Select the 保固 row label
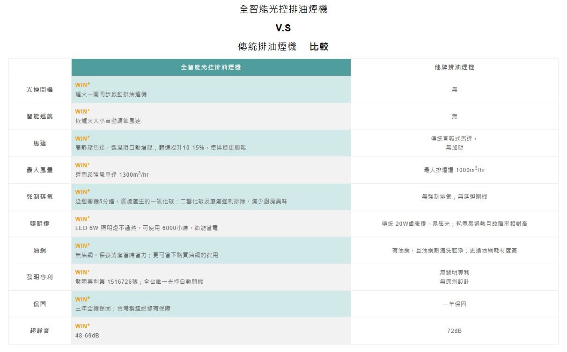Viewport: 567px width, 352px height. click(x=40, y=304)
